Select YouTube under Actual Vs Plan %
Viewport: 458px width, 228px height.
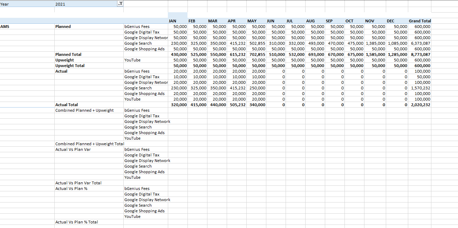pyautogui.click(x=132, y=216)
